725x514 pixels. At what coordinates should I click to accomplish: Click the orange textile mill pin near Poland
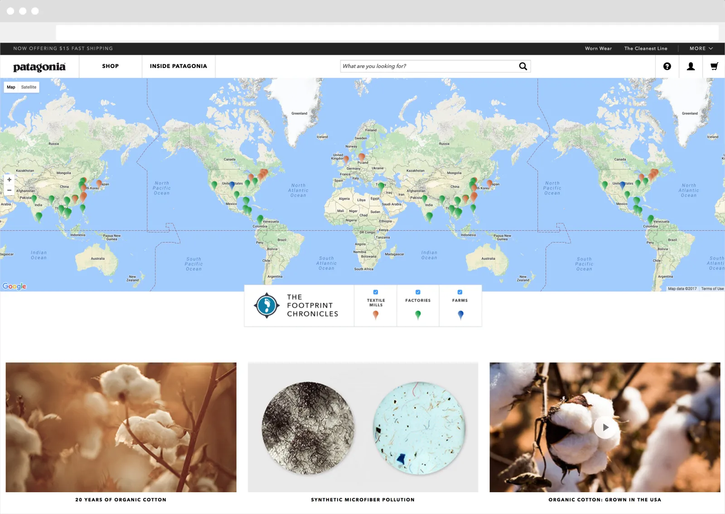coord(362,157)
